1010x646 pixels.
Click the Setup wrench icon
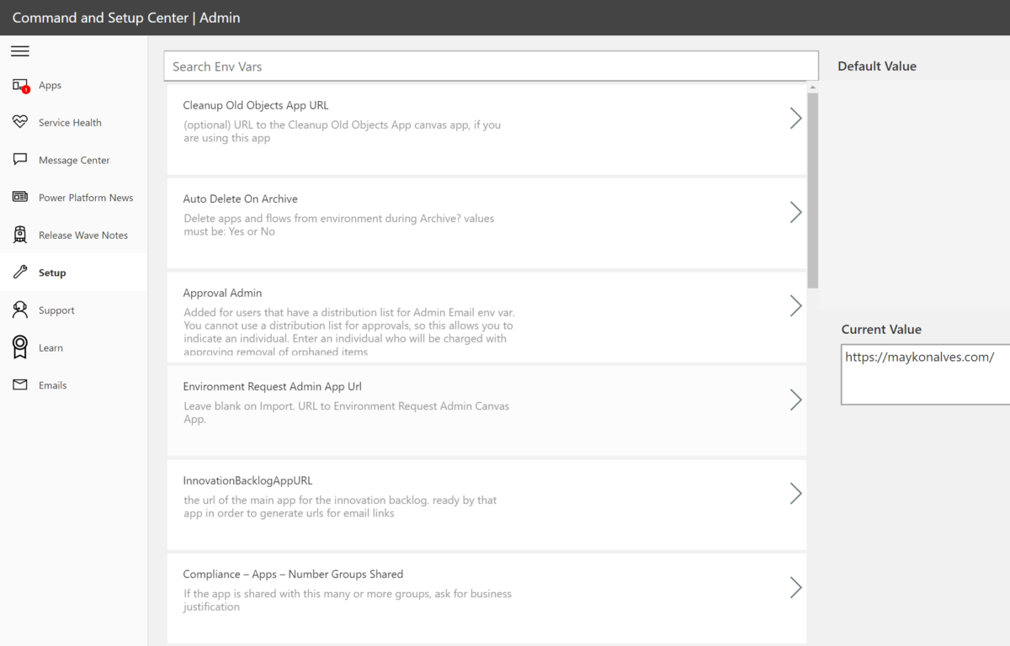pos(19,272)
